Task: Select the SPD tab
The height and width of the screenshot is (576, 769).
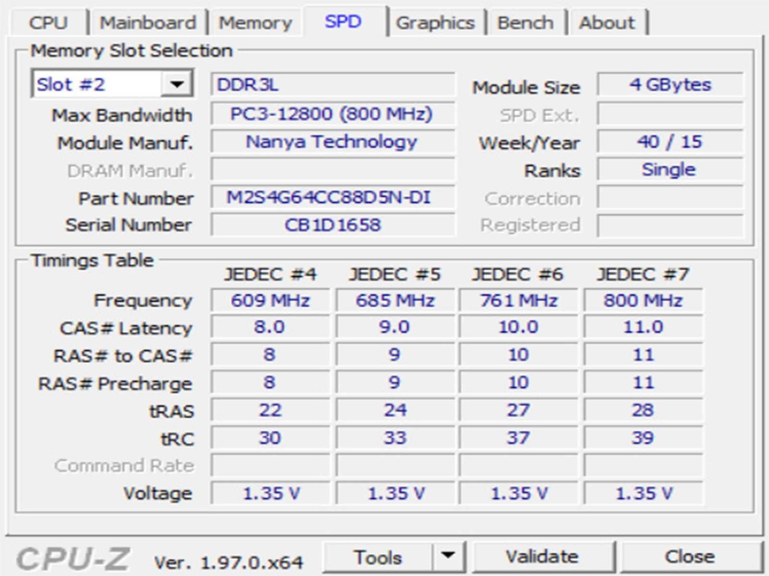Action: point(343,22)
